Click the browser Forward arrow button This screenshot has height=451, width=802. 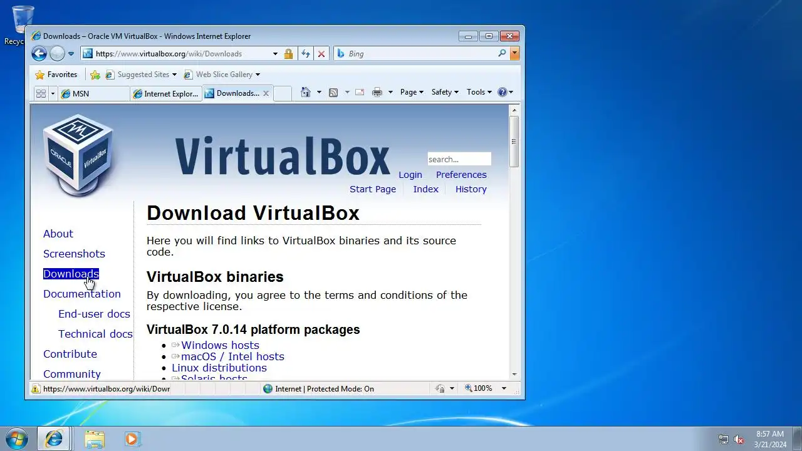pos(57,54)
